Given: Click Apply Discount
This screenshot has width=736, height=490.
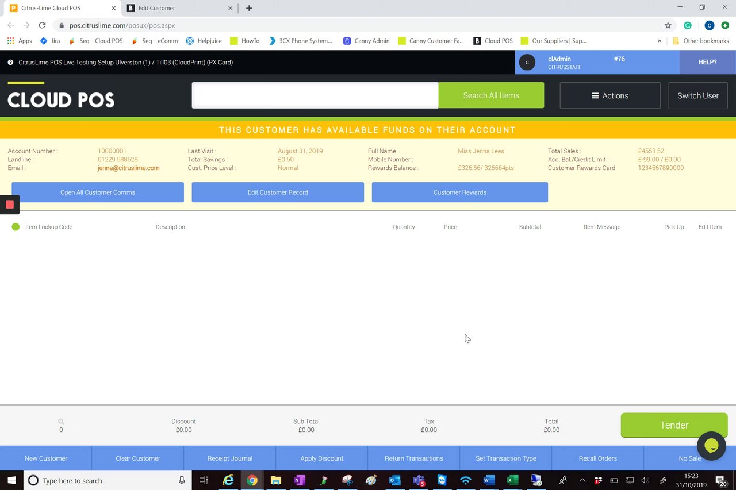Looking at the screenshot, I should point(322,458).
